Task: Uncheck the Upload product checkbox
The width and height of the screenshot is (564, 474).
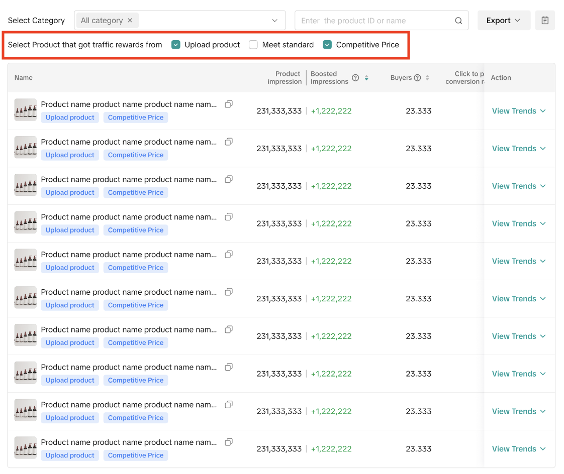Action: pos(176,45)
